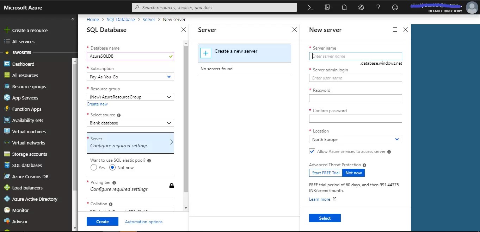480x232 pixels.
Task: Click the help question mark icon
Action: [x=378, y=7]
